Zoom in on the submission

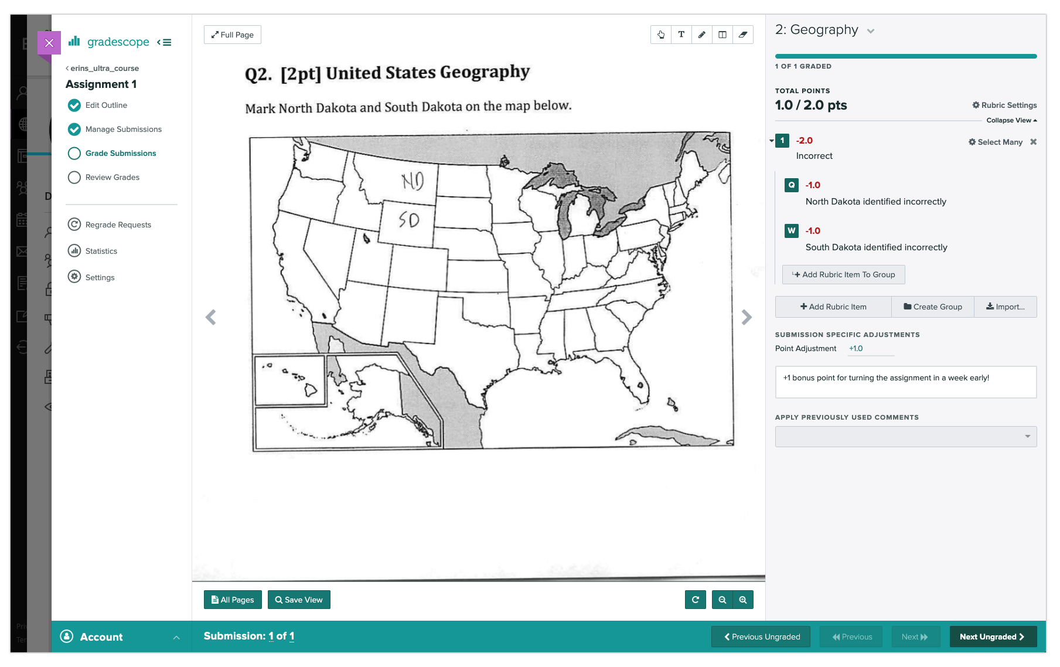(x=743, y=600)
